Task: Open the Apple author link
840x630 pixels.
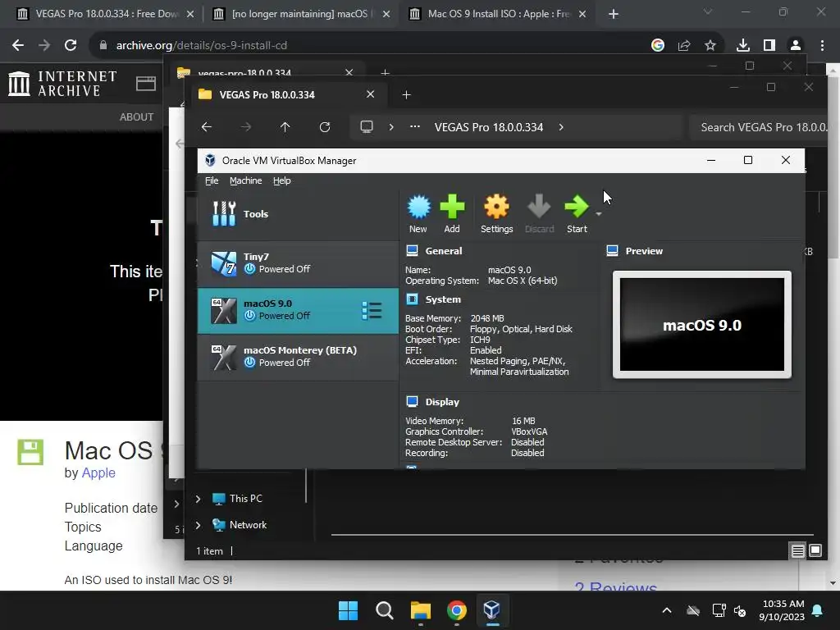Action: 98,473
